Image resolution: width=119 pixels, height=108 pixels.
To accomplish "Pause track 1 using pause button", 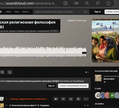I will 1,99.
